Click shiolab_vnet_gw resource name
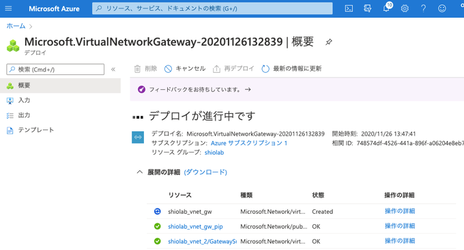Screen dimensions: 464x250 click(190, 212)
